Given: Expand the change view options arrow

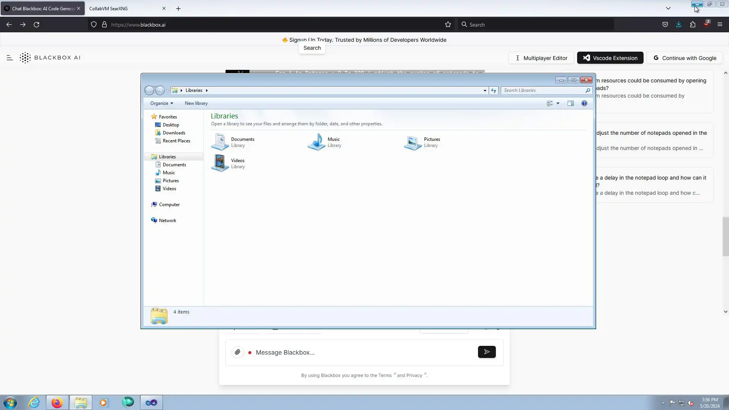Looking at the screenshot, I should (x=558, y=103).
